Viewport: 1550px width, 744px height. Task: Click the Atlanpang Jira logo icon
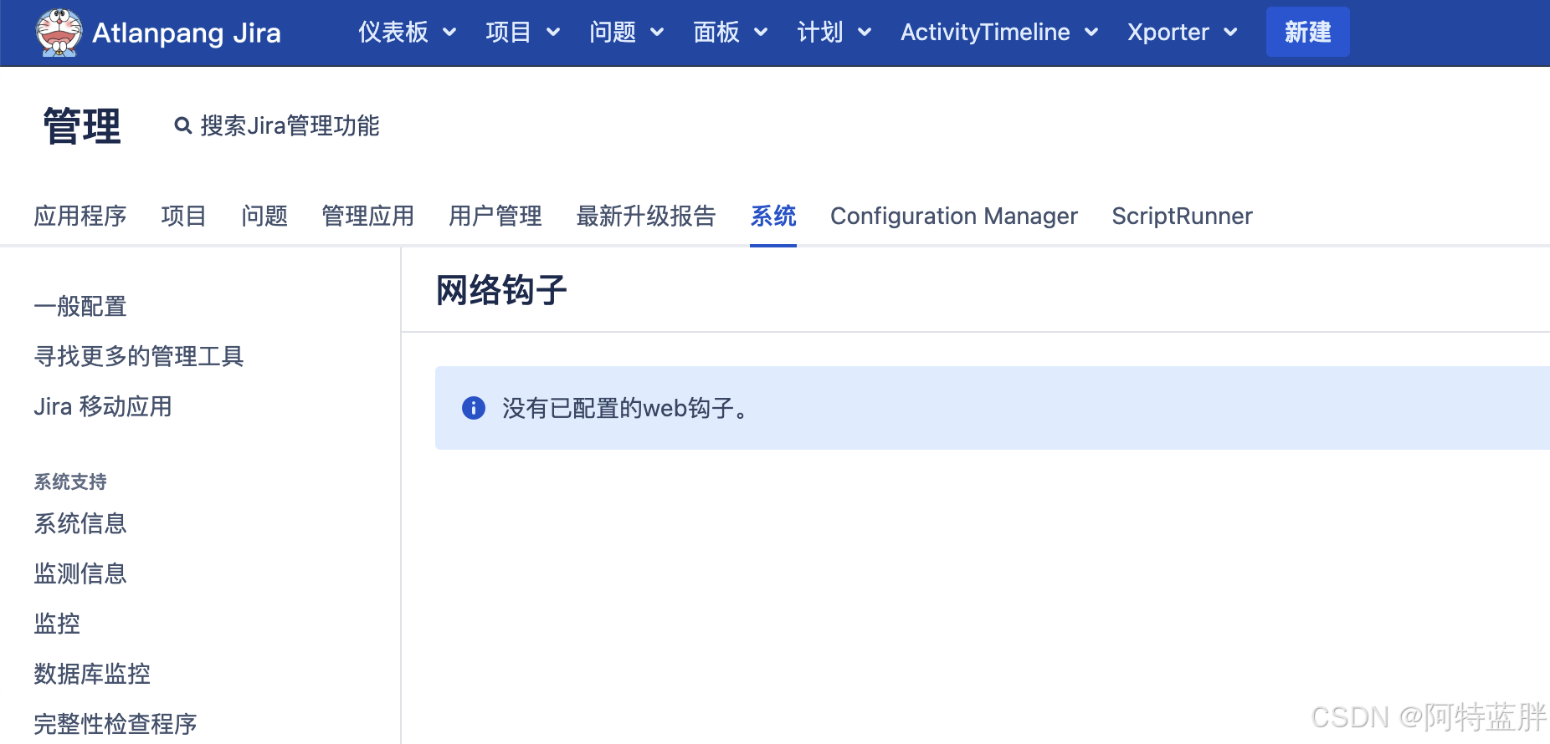pyautogui.click(x=59, y=33)
